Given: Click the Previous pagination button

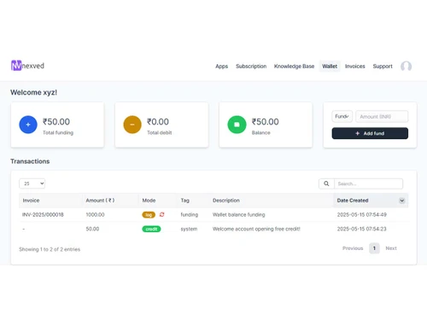Looking at the screenshot, I should (x=353, y=248).
